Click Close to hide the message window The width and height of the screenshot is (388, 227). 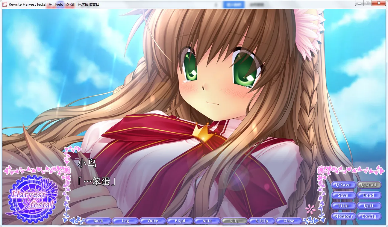[x=289, y=221]
